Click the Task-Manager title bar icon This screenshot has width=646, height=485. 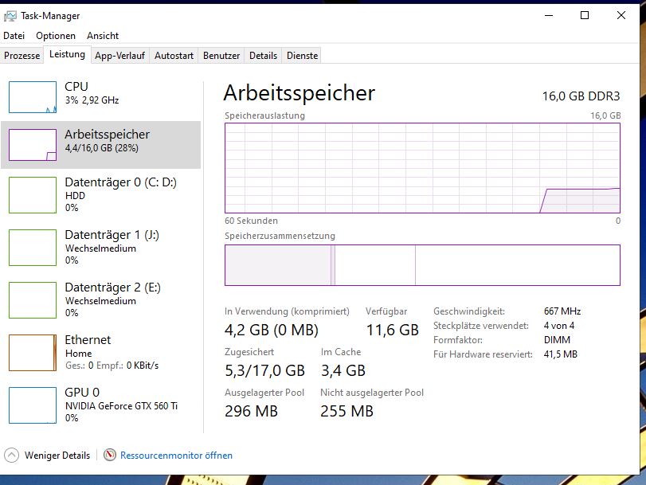tap(10, 16)
